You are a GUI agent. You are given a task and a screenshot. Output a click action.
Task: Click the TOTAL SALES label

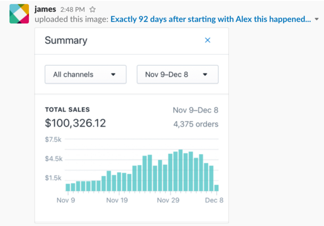pyautogui.click(x=67, y=110)
